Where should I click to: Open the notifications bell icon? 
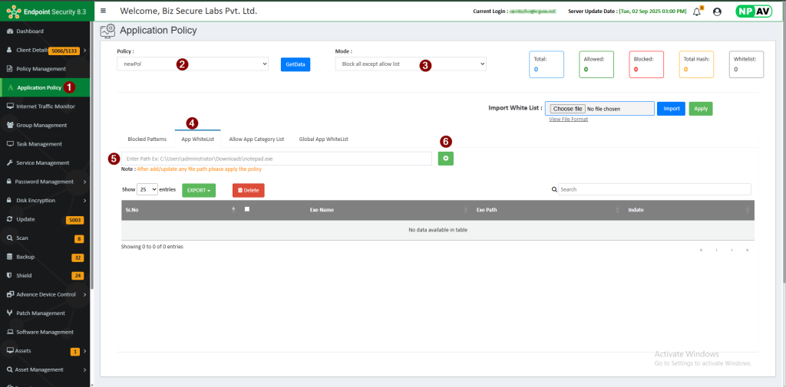pos(697,11)
